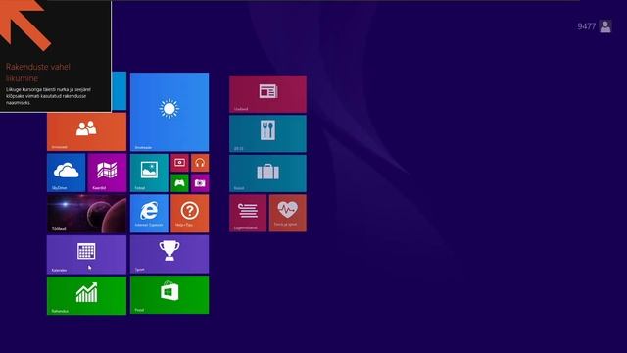The height and width of the screenshot is (353, 627).
Task: Open the People tile with two figures
Action: click(x=86, y=131)
